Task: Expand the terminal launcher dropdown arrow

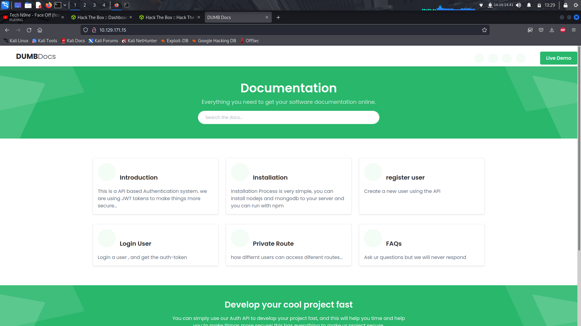Action: pos(65,5)
